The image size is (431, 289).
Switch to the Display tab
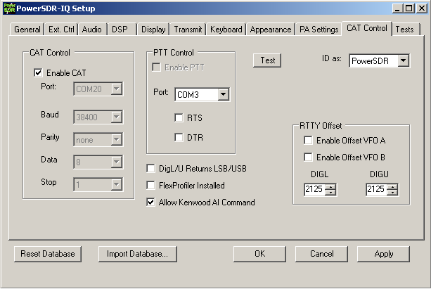coord(153,30)
